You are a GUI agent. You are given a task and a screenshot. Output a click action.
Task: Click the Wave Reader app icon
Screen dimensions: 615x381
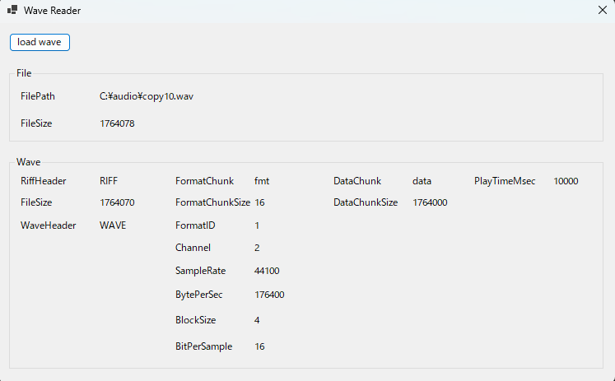(12, 11)
